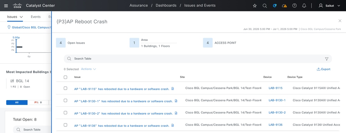Viewport: 346px width, 133px height.
Task: Click the Cisco logo
Action: point(17,6)
